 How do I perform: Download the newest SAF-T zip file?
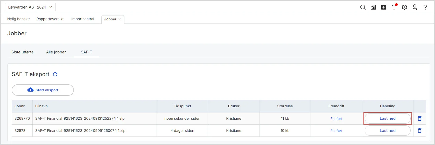coord(388,118)
